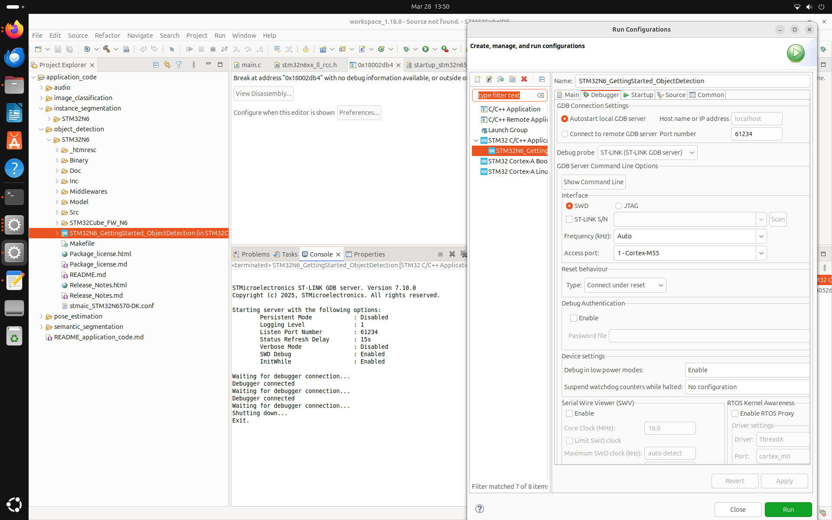832x520 pixels.
Task: Enable the ST-LINK S/N checkbox
Action: tap(569, 219)
